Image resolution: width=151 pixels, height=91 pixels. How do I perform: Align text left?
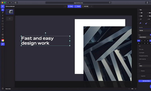[x=139, y=41]
